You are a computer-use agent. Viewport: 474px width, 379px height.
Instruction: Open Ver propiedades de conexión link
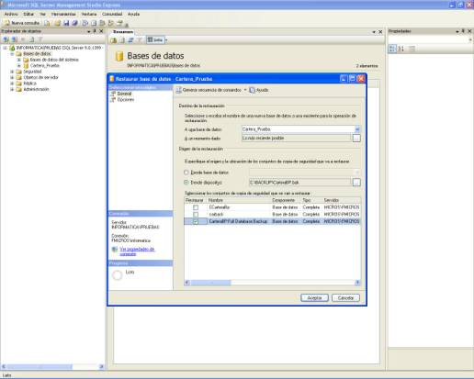[x=137, y=251]
